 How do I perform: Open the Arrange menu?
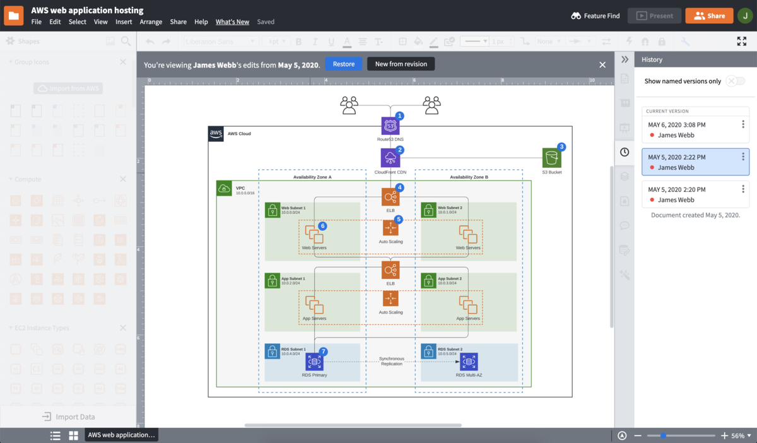151,21
